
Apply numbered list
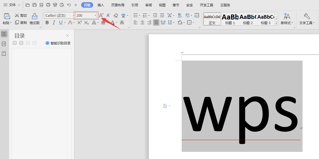pyautogui.click(x=145, y=15)
